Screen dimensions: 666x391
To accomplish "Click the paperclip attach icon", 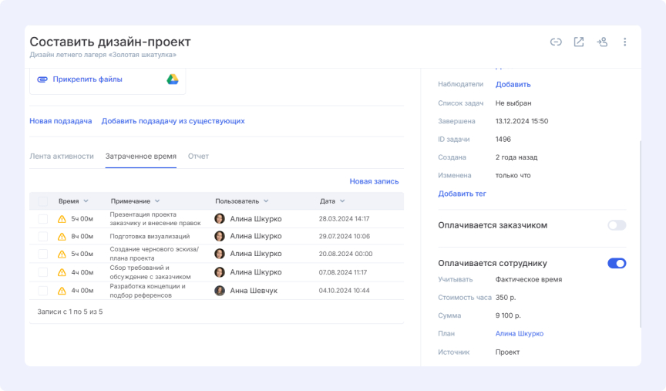I will (42, 79).
